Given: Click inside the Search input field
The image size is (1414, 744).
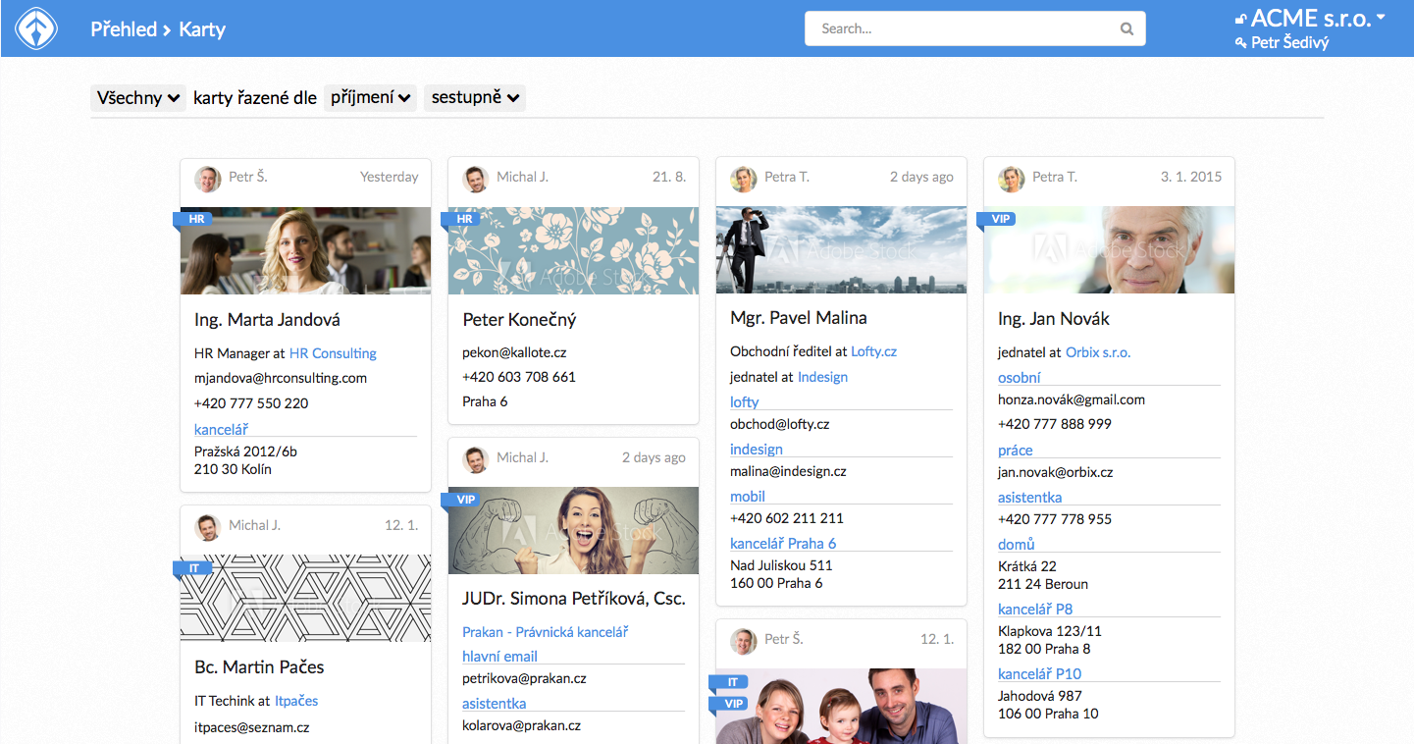Looking at the screenshot, I should pos(962,29).
